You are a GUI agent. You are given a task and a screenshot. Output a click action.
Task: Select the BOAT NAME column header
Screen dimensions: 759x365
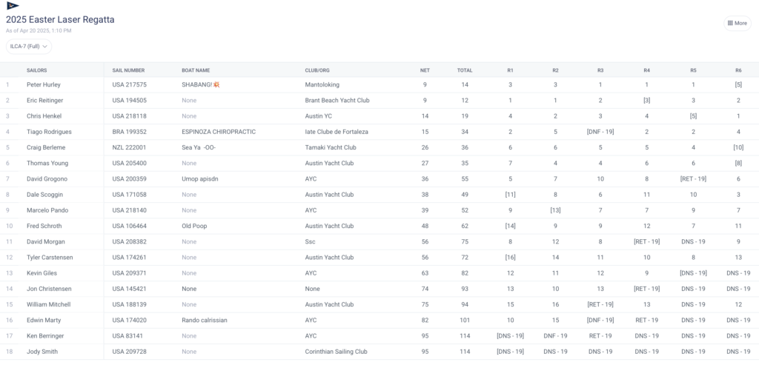click(x=196, y=70)
